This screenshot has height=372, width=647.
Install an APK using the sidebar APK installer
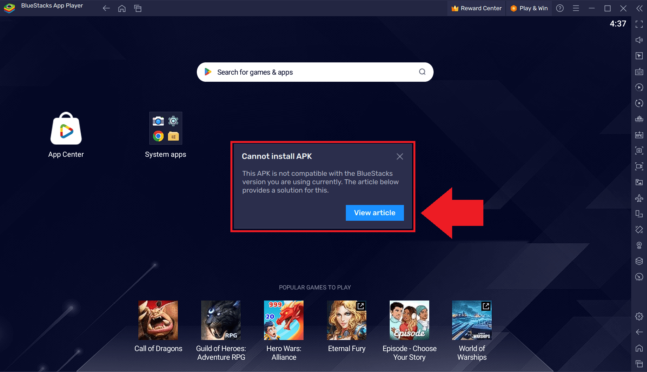[x=639, y=135]
